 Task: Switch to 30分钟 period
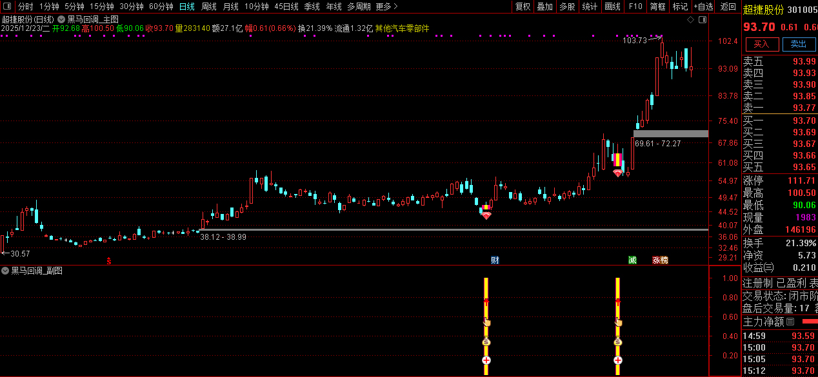[132, 6]
